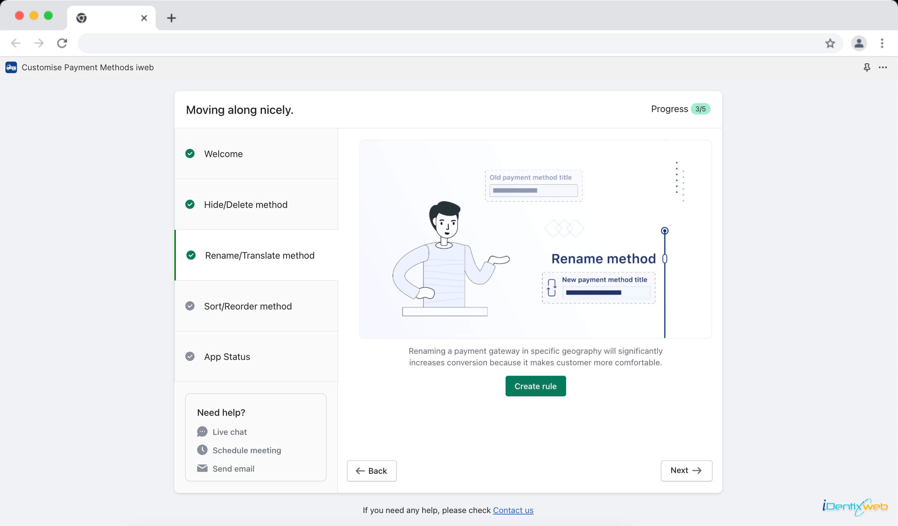Jump to the App Status step
The height and width of the screenshot is (526, 898).
tap(256, 357)
